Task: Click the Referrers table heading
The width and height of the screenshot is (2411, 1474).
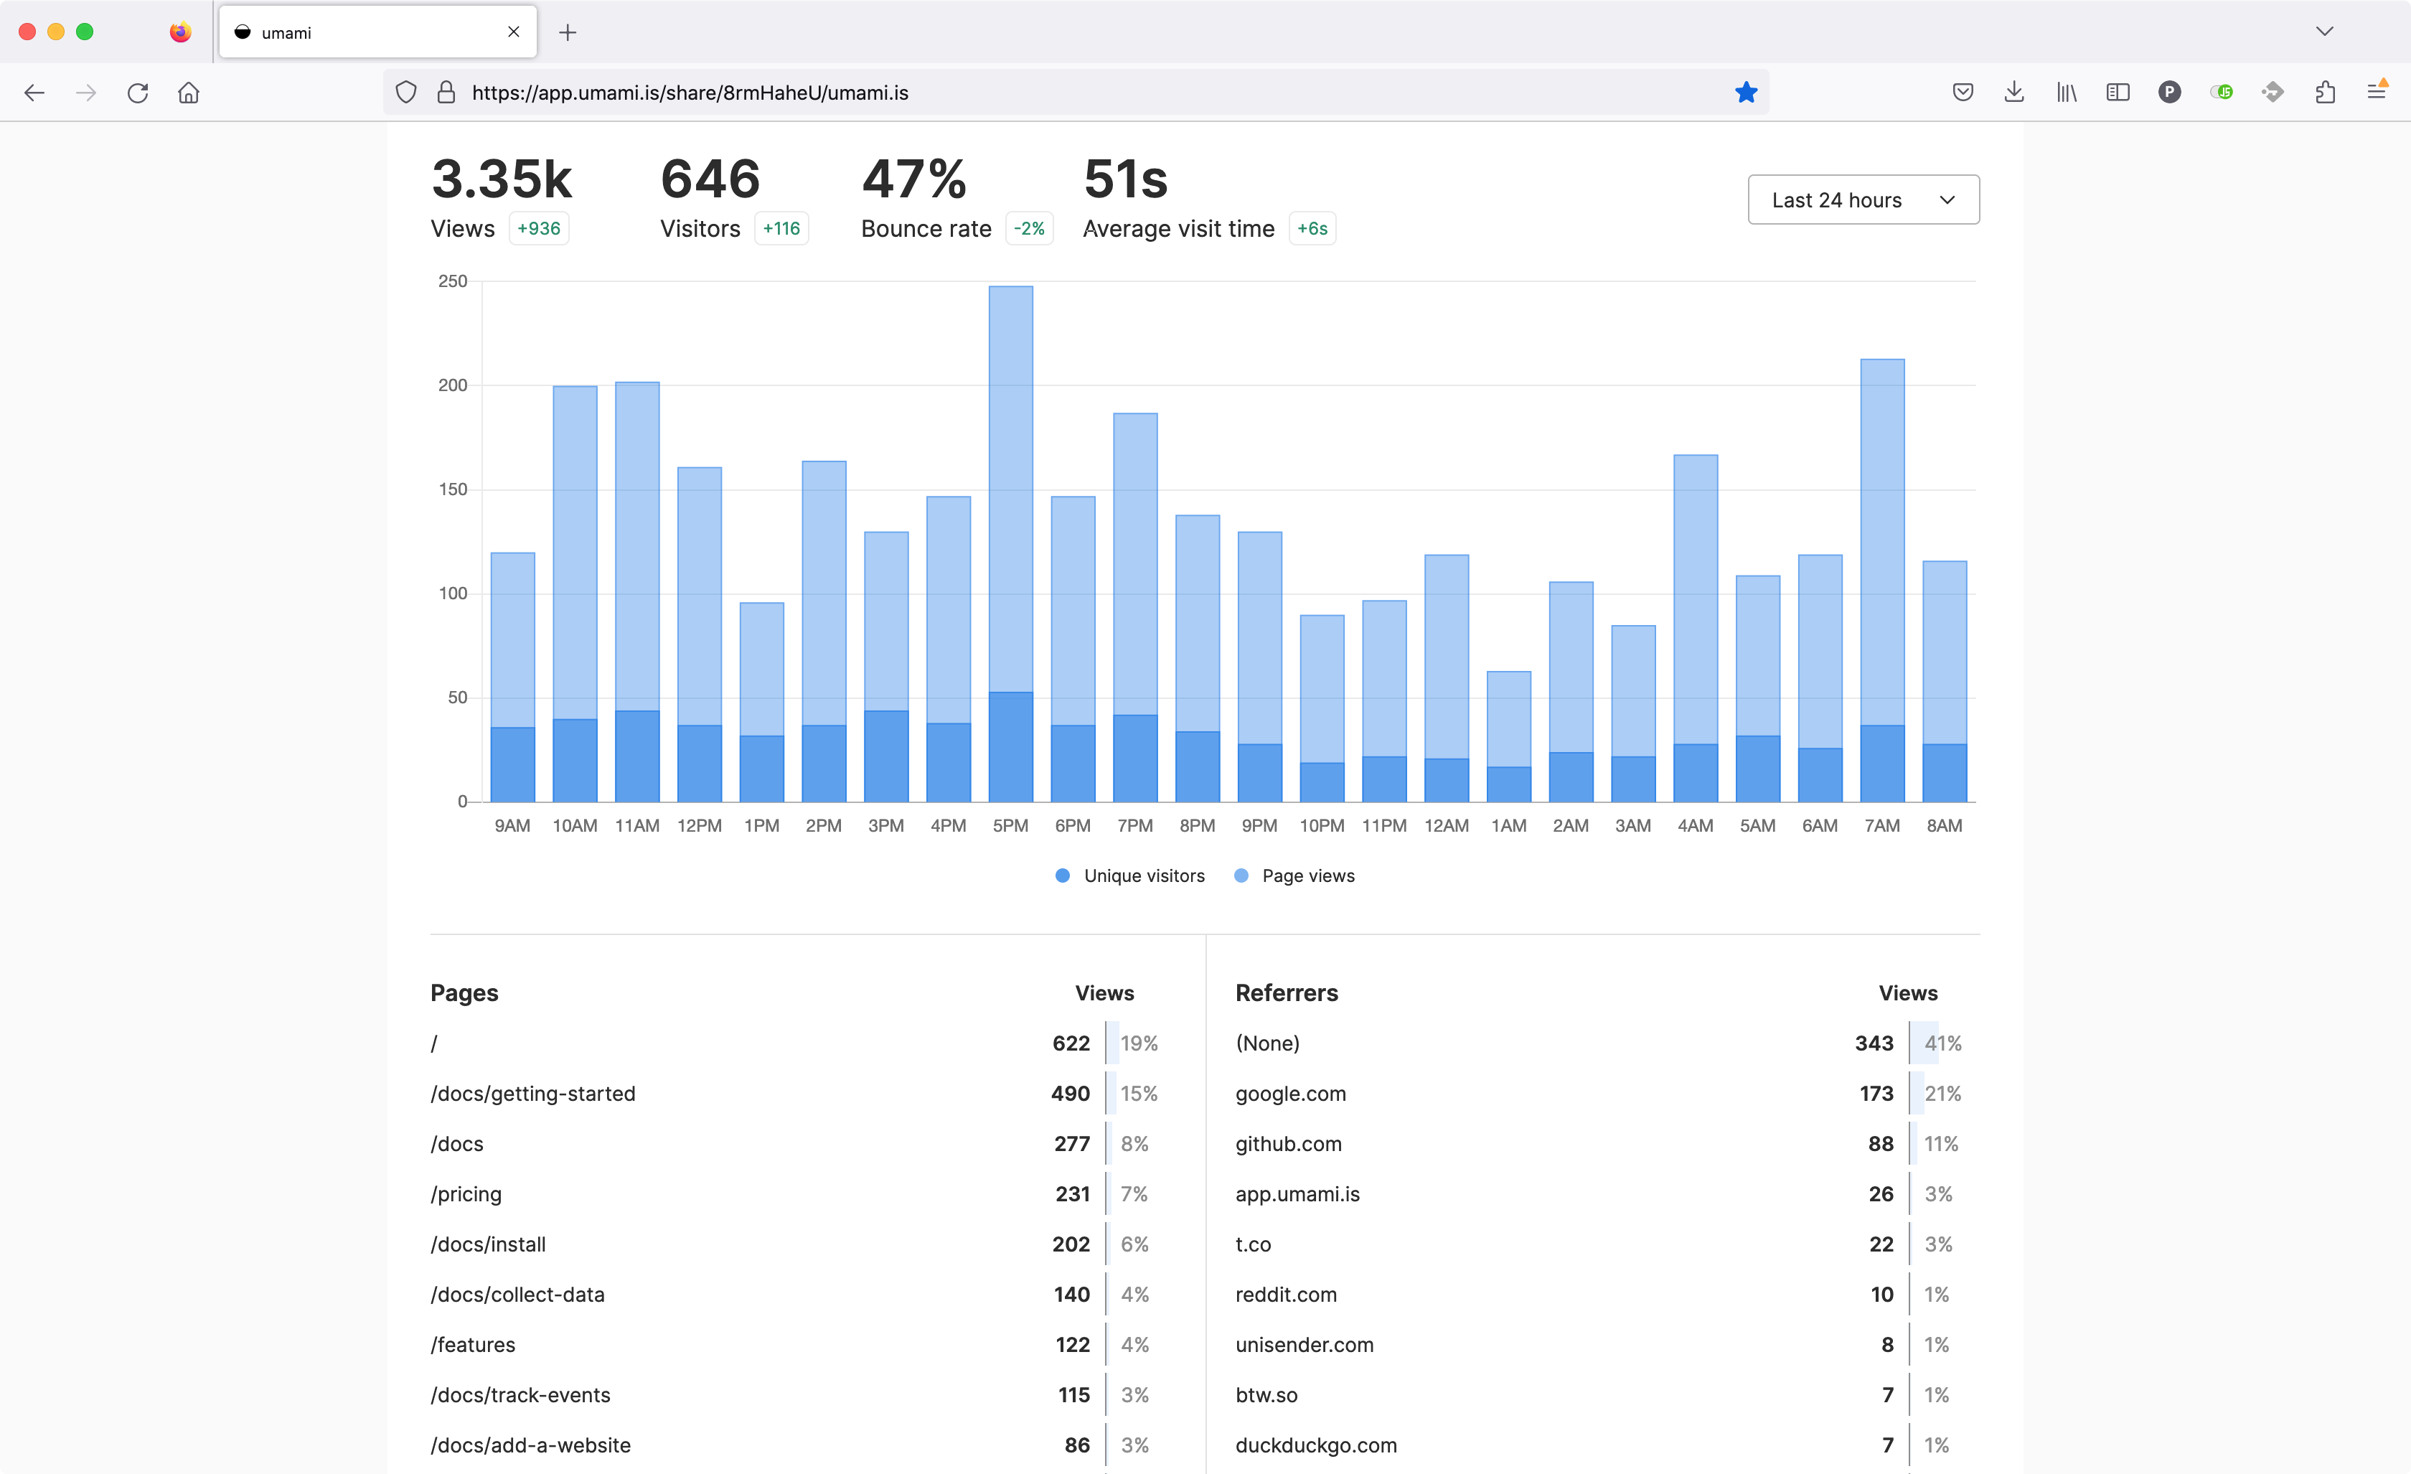Action: 1287,992
